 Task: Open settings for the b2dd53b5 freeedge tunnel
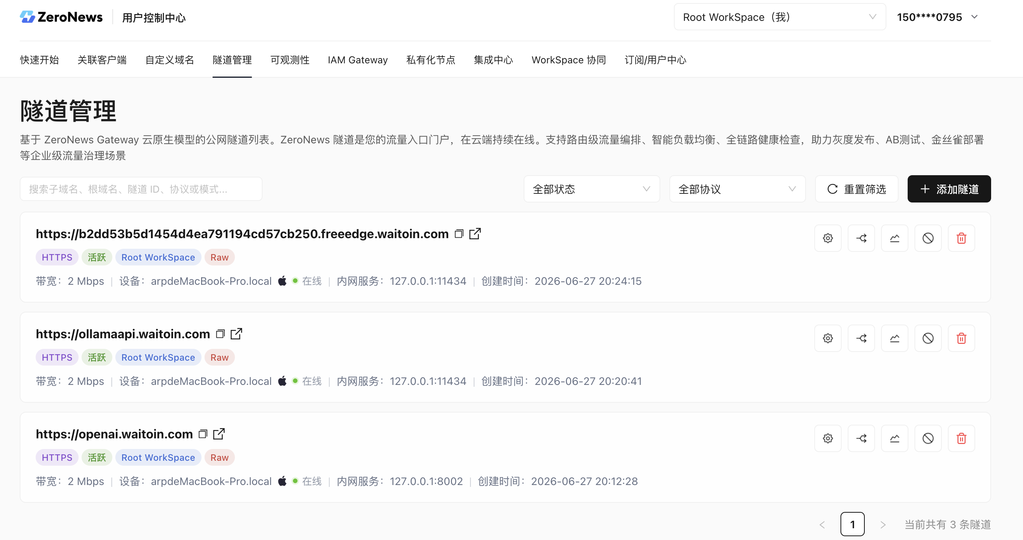click(828, 238)
